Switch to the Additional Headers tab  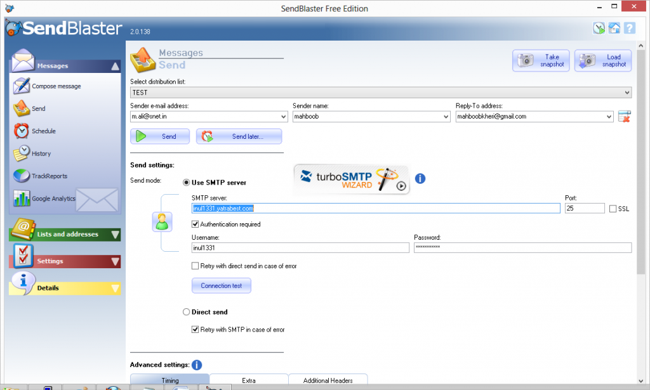point(328,380)
